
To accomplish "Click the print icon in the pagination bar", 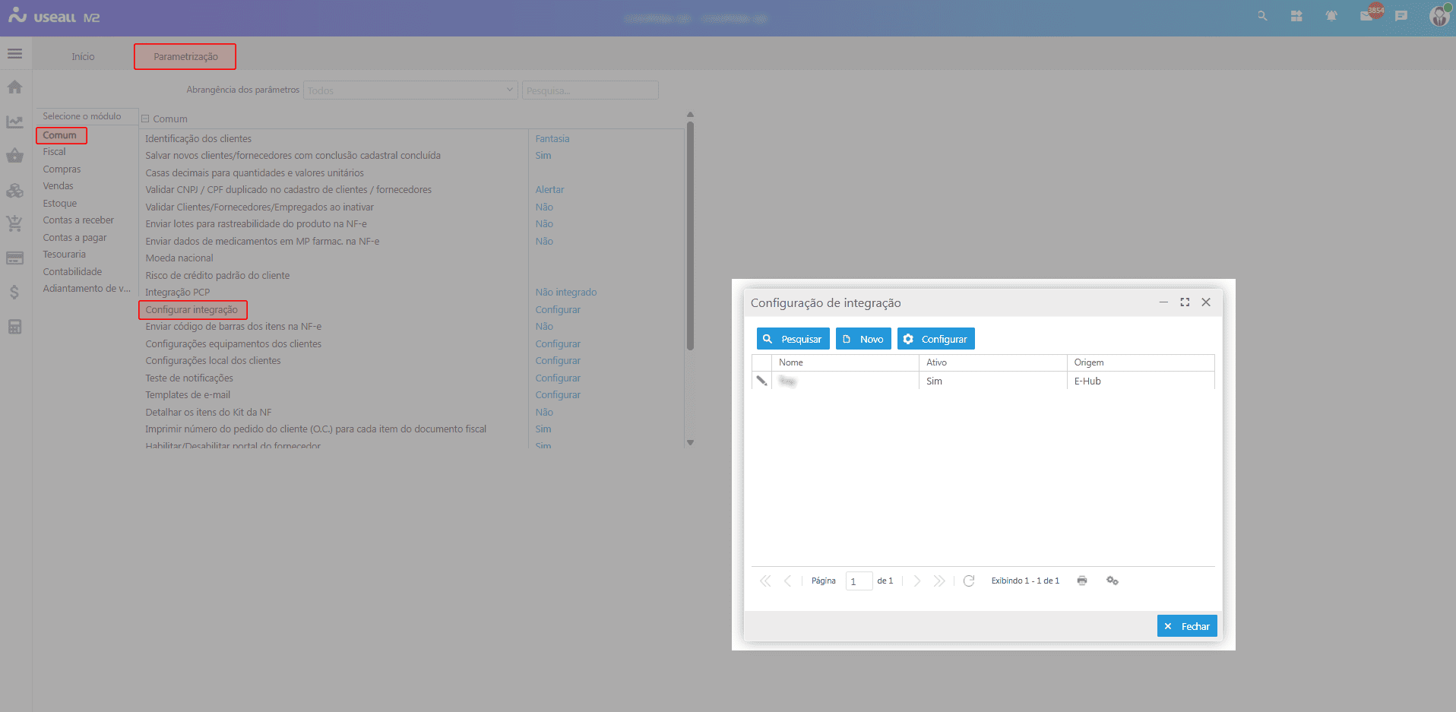I will (x=1082, y=581).
